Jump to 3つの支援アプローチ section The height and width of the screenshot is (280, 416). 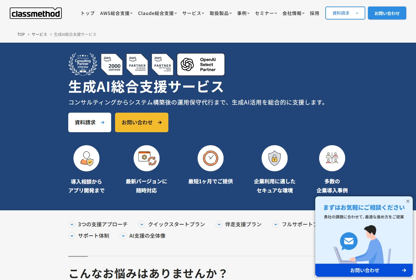click(x=98, y=224)
